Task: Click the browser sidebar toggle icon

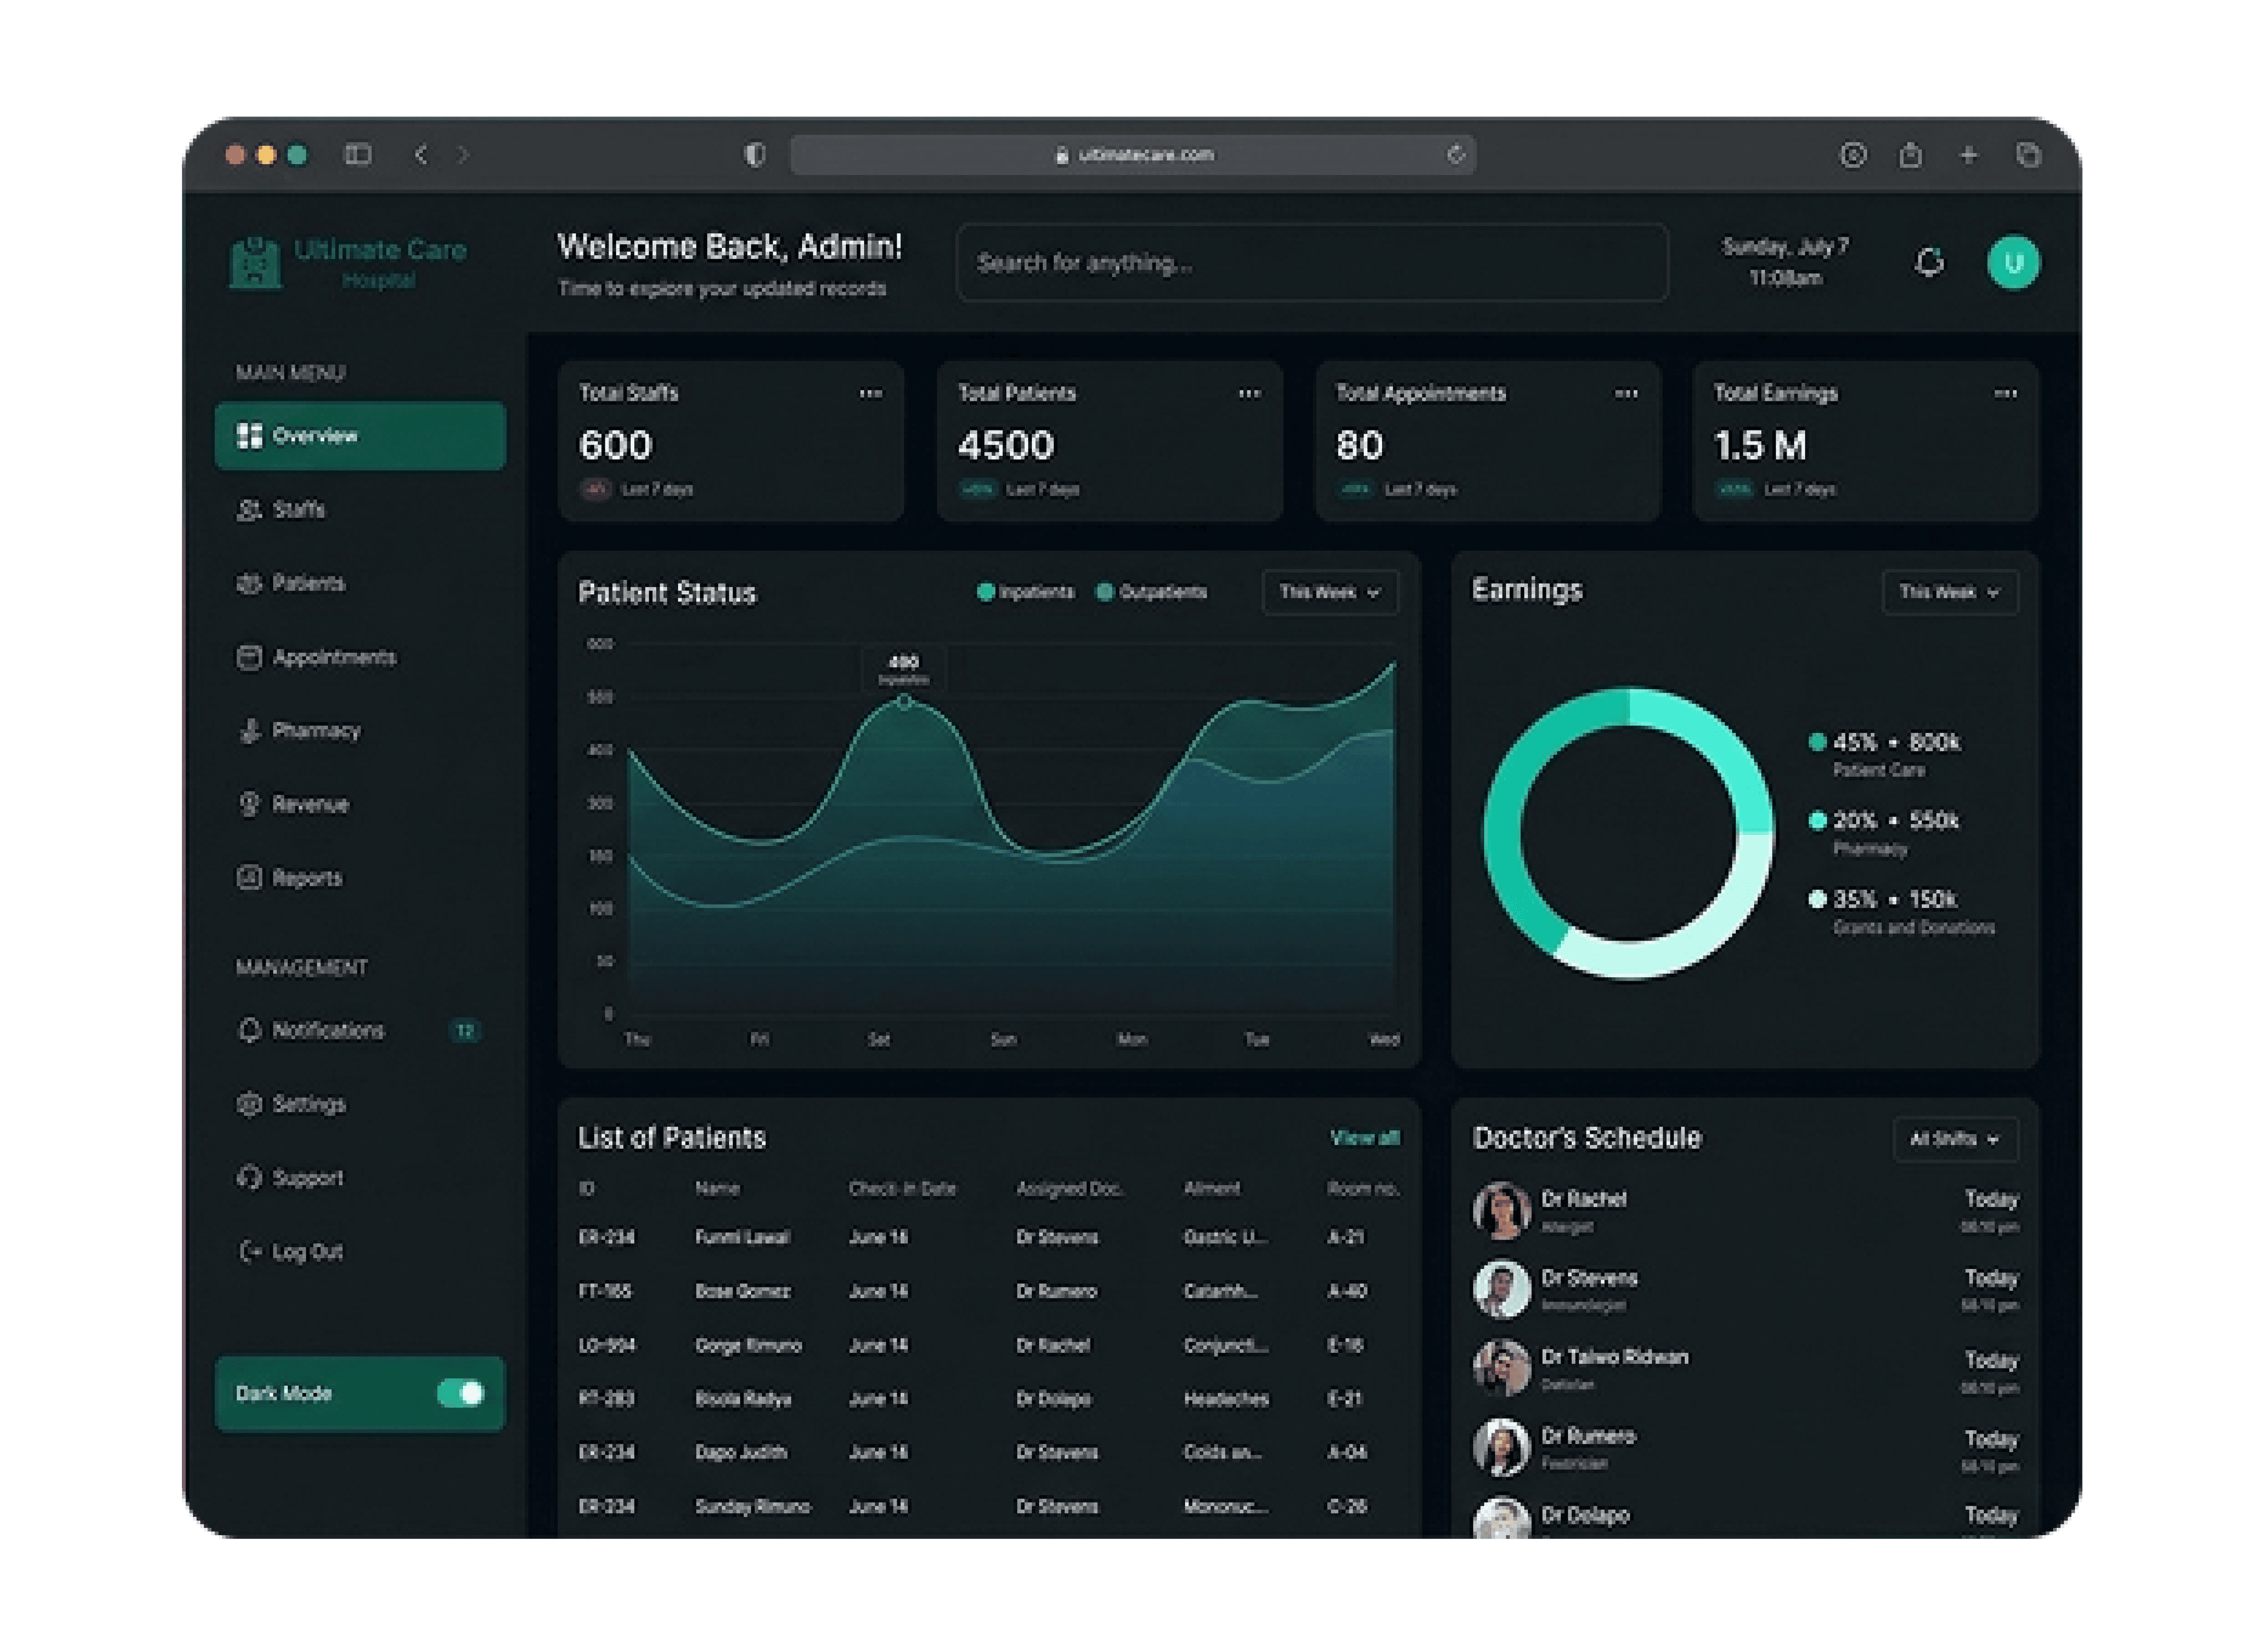Action: pos(358,154)
